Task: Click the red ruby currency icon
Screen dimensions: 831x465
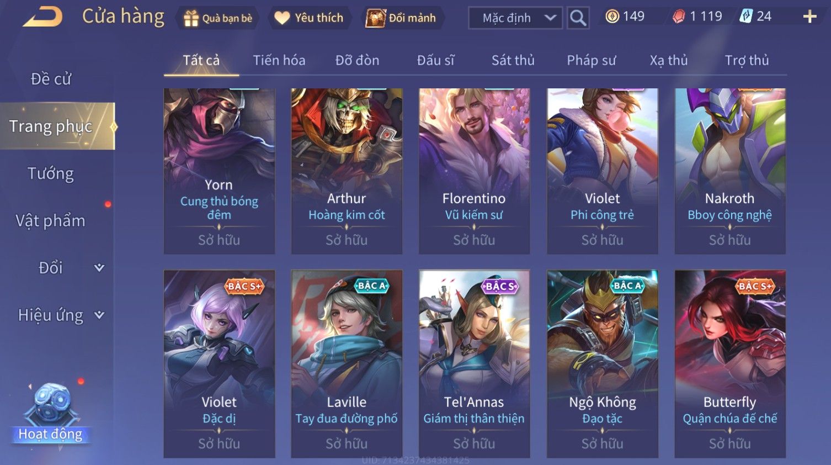Action: click(x=679, y=17)
